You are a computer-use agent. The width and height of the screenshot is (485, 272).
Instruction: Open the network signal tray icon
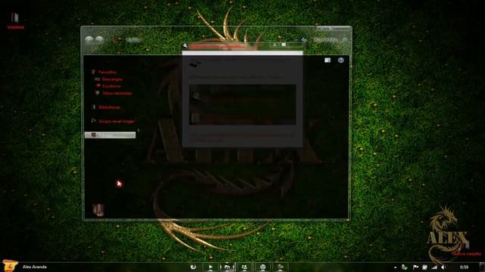pyautogui.click(x=434, y=267)
